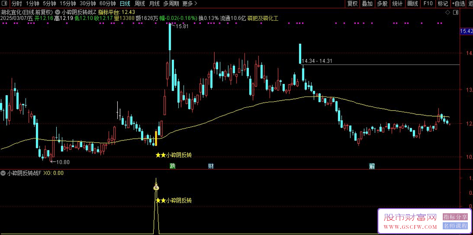Open the 统计 statistics tool

point(397,4)
